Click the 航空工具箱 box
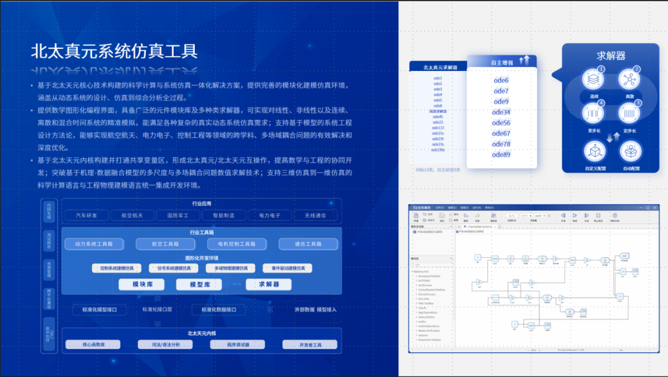 165,244
